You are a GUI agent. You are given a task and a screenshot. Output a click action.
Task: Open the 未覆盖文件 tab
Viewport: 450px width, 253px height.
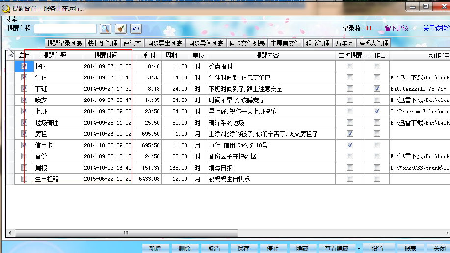pyautogui.click(x=285, y=43)
